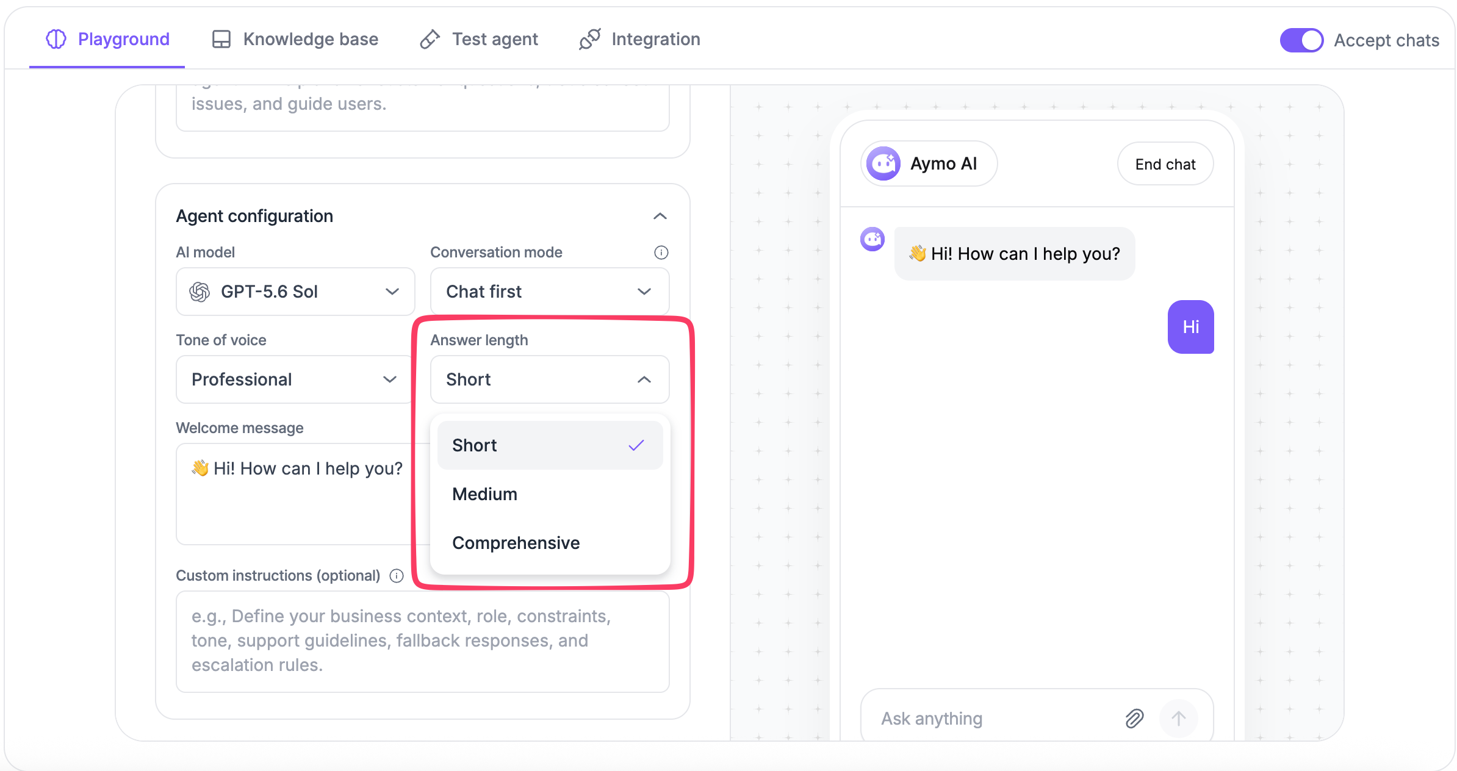Select Medium answer length option
Image resolution: width=1457 pixels, height=771 pixels.
550,494
